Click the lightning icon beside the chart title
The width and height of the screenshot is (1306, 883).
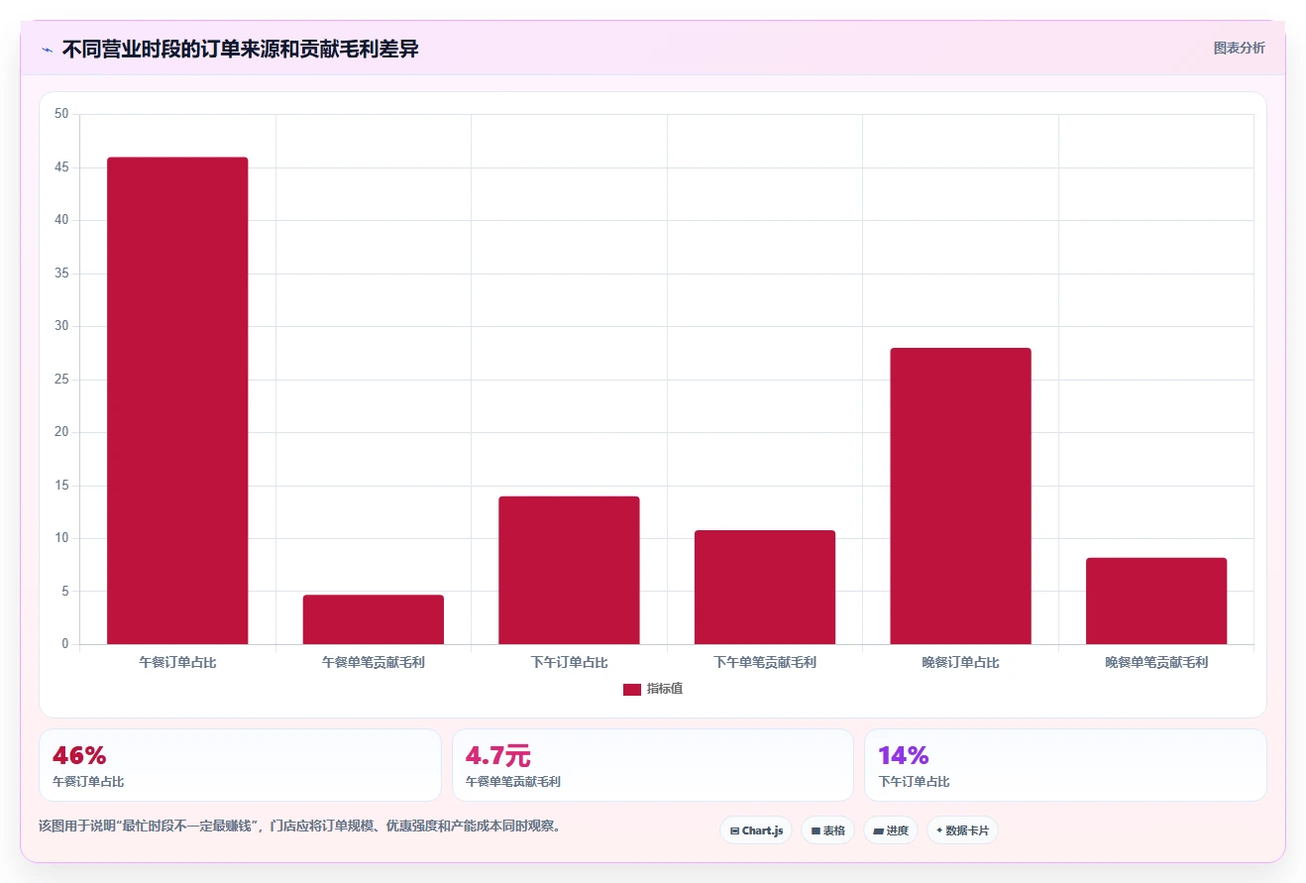[x=47, y=50]
